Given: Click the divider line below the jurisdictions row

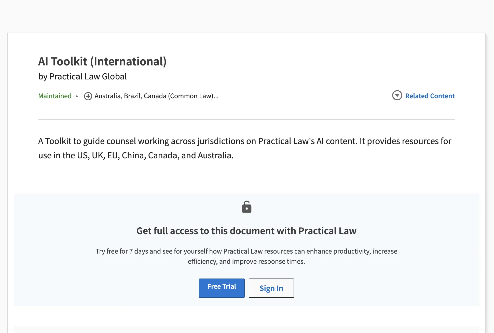Looking at the screenshot, I should pos(246,119).
